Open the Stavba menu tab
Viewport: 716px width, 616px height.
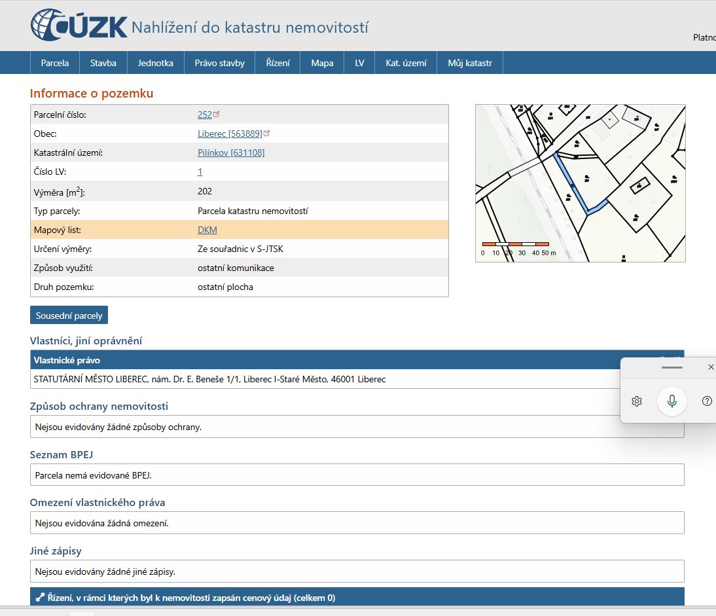(x=103, y=63)
